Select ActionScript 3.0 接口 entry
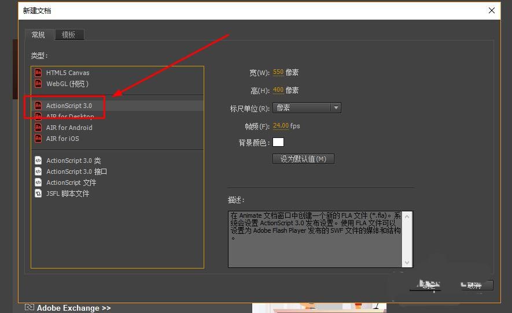This screenshot has width=512, height=313. click(117, 171)
